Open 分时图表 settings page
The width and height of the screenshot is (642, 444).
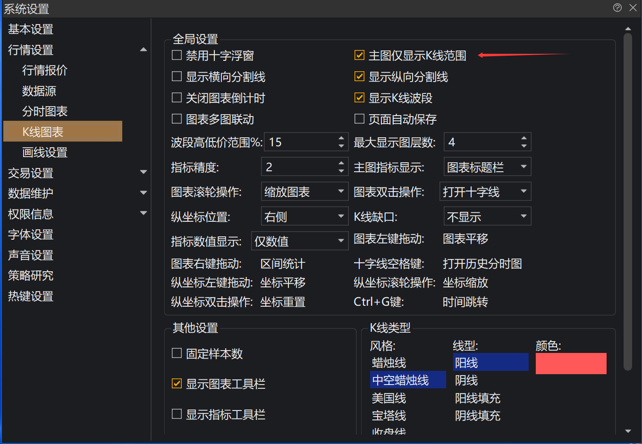45,111
